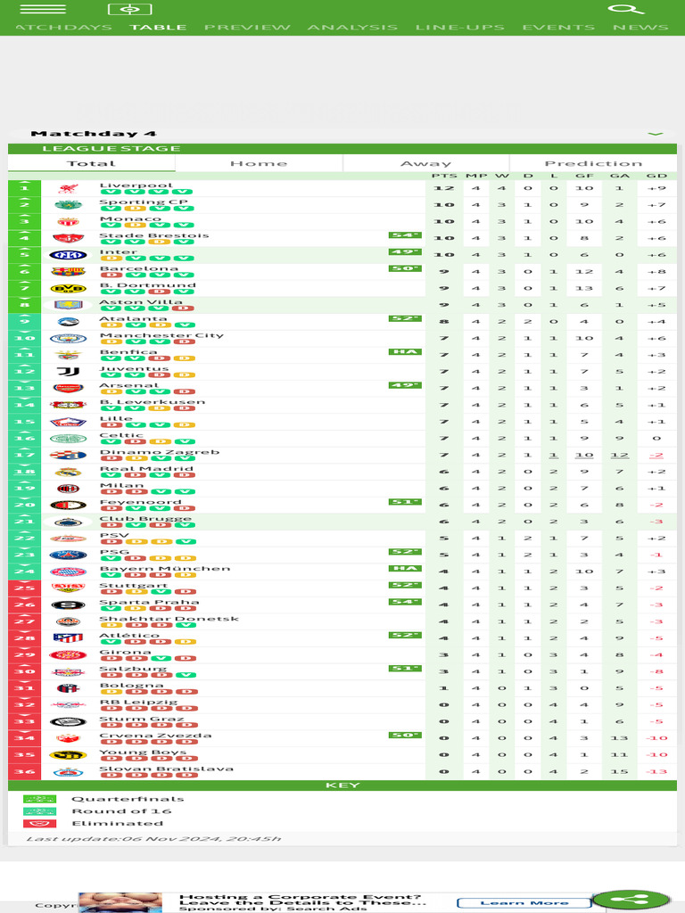Click position 36 rank cell
Screen dimensions: 685x913
click(x=24, y=771)
